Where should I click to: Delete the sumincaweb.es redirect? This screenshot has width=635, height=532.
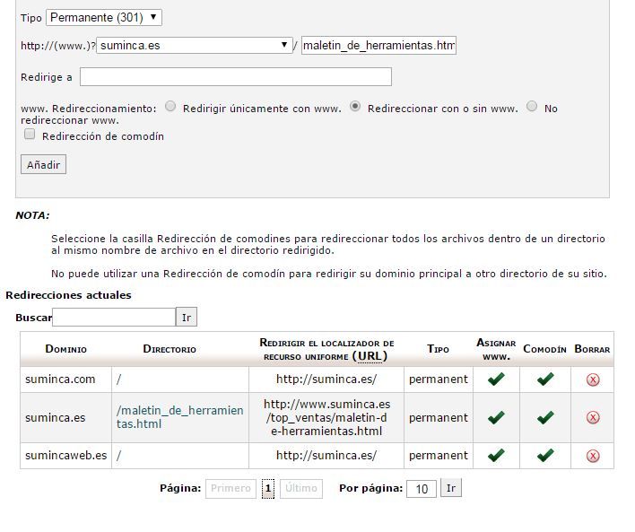pyautogui.click(x=593, y=456)
